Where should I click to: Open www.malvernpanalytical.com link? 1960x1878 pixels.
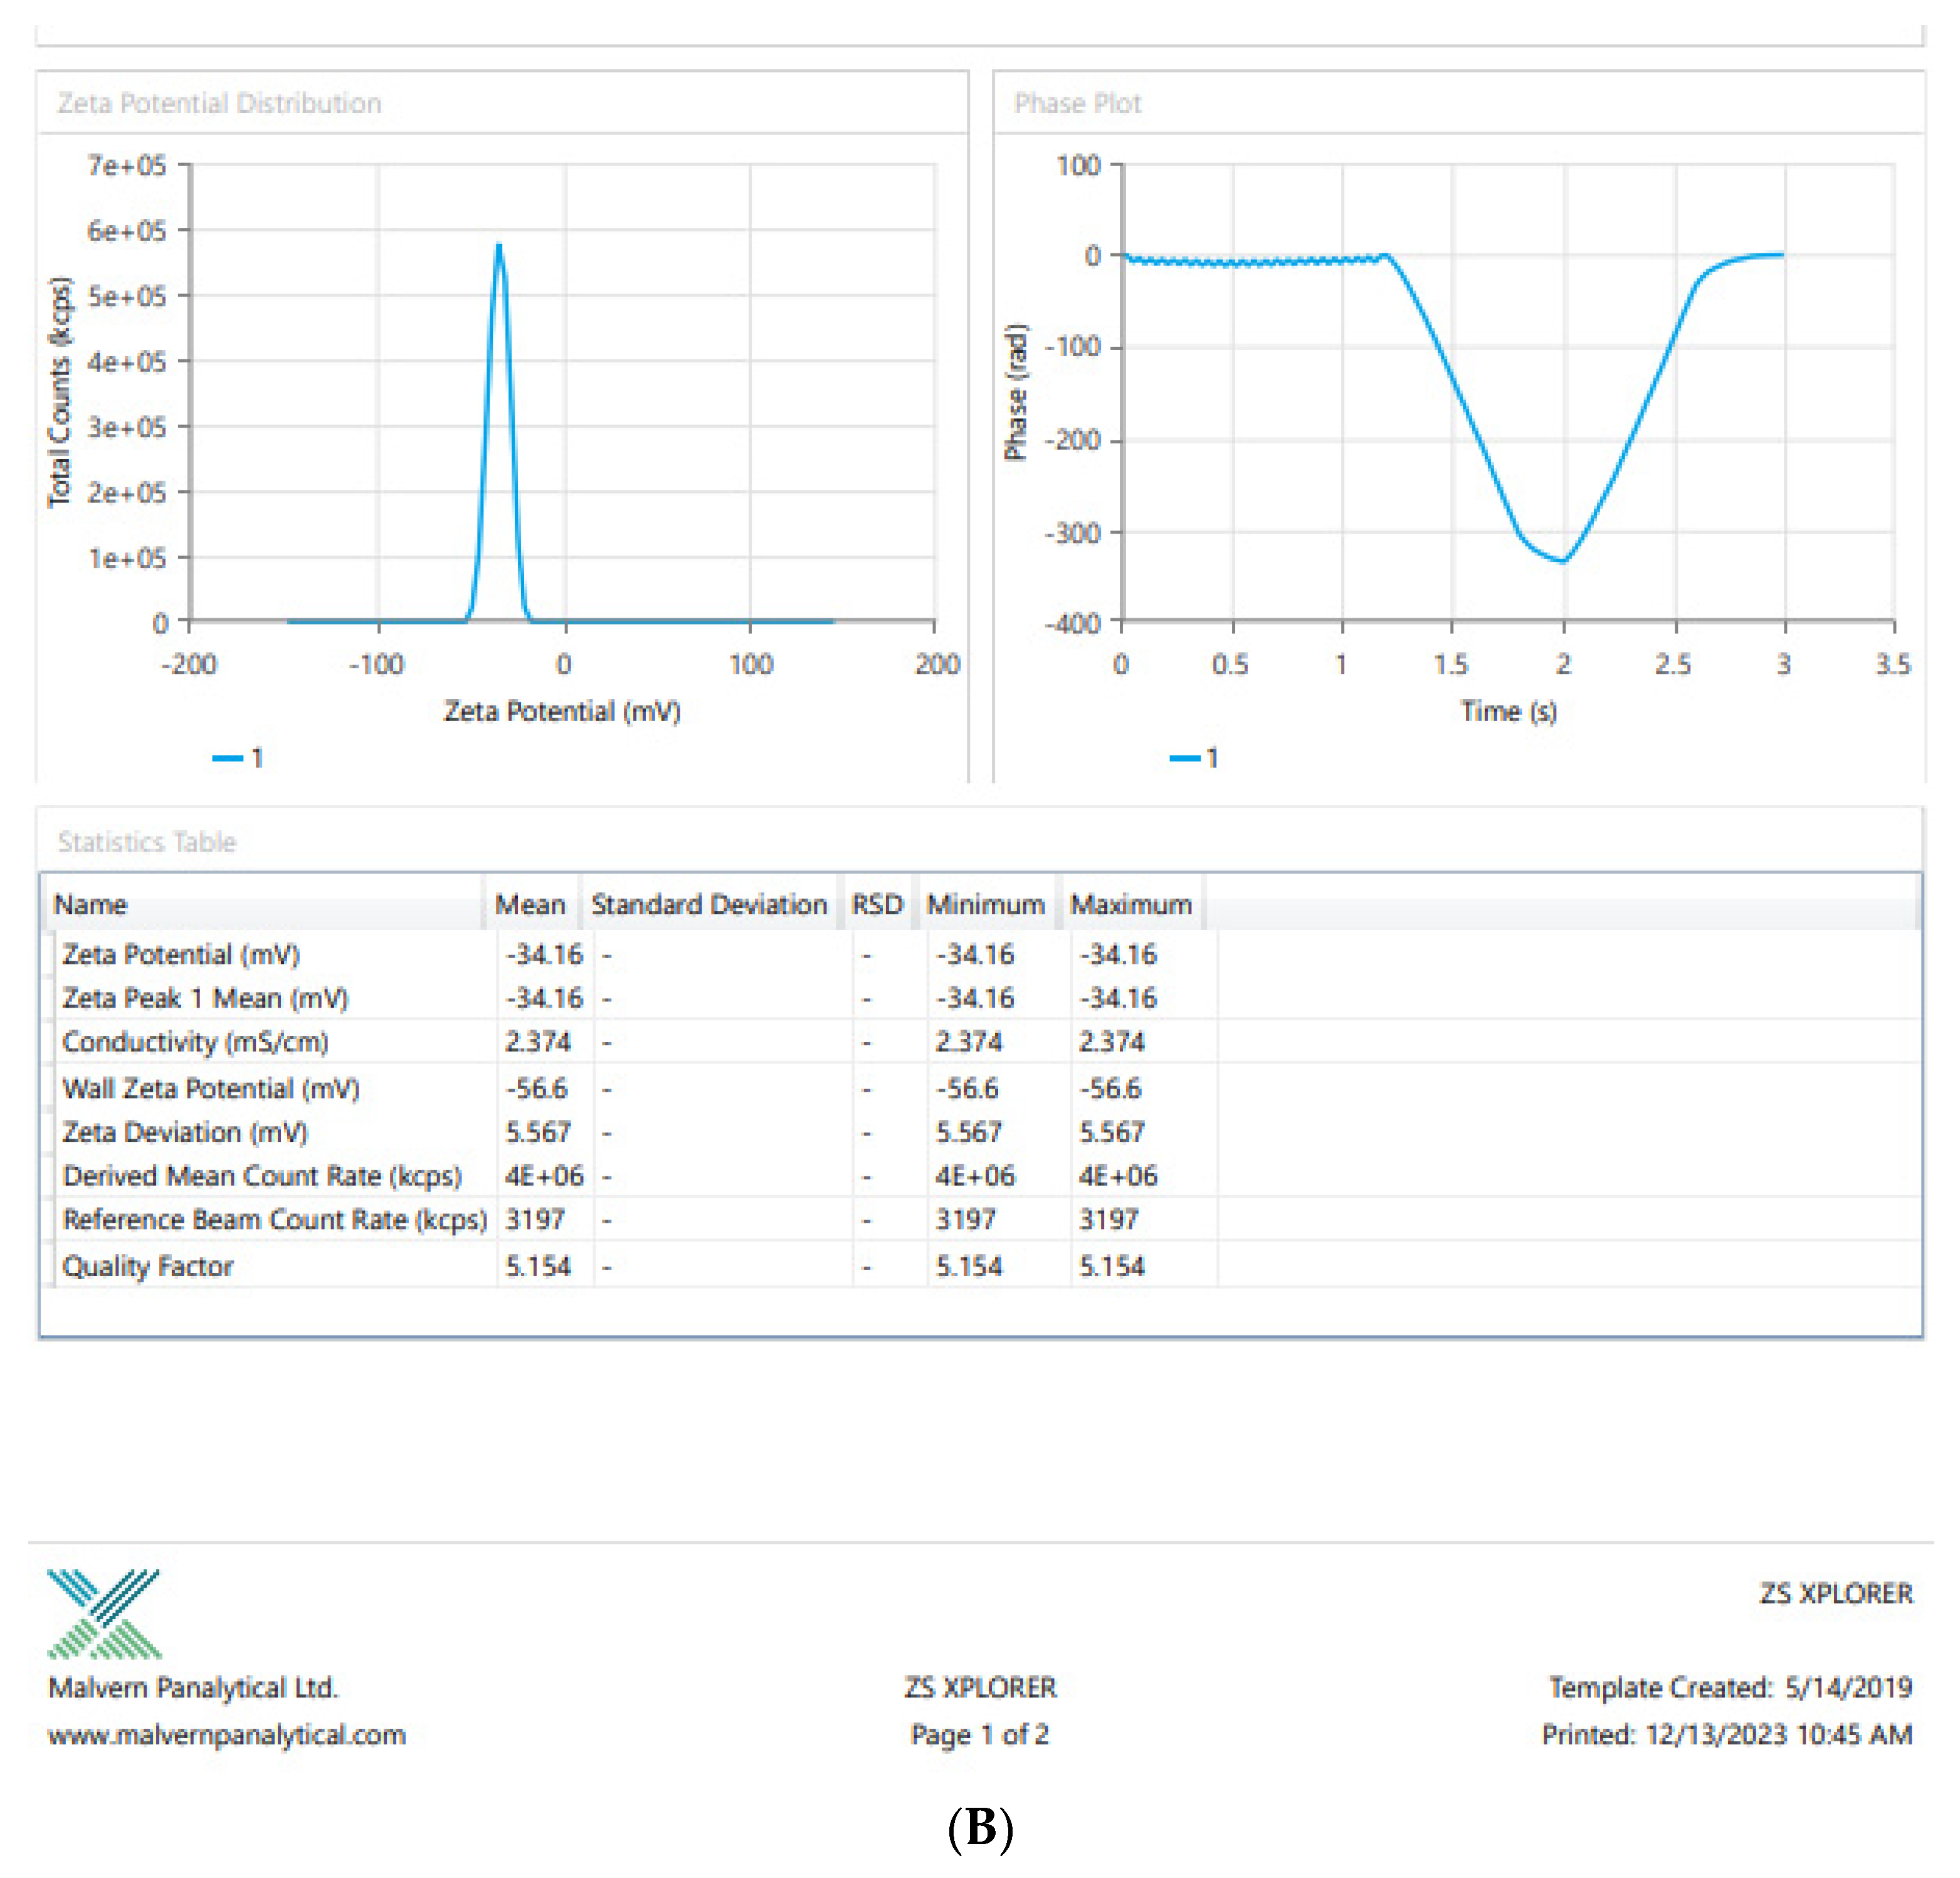pos(227,1734)
